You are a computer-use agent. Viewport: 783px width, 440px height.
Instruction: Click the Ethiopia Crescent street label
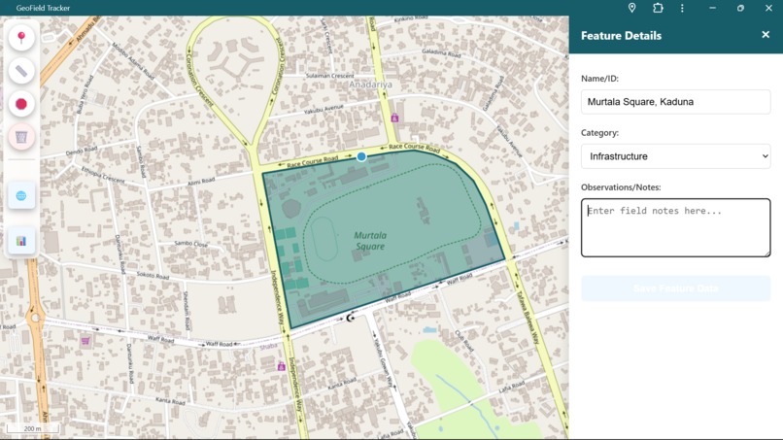[103, 175]
